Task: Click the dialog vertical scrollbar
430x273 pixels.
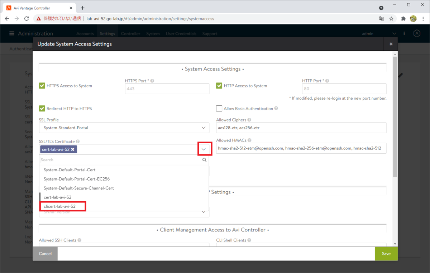Action: tap(395, 116)
